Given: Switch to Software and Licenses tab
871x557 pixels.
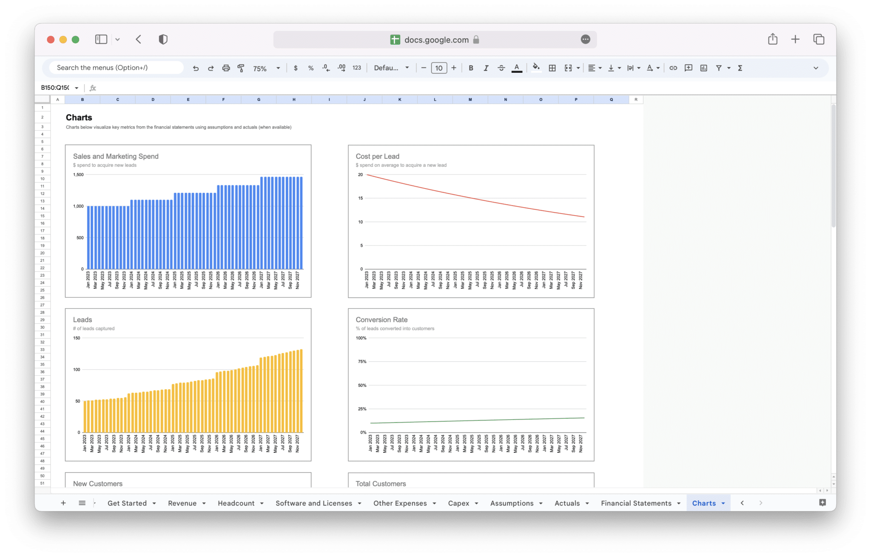Looking at the screenshot, I should [x=314, y=503].
